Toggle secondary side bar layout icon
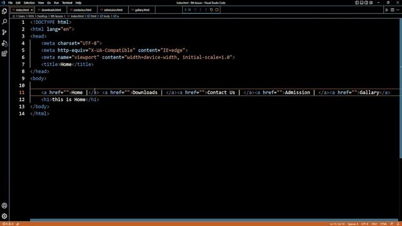Screen dimensions: 402x226 (x=366, y=3)
